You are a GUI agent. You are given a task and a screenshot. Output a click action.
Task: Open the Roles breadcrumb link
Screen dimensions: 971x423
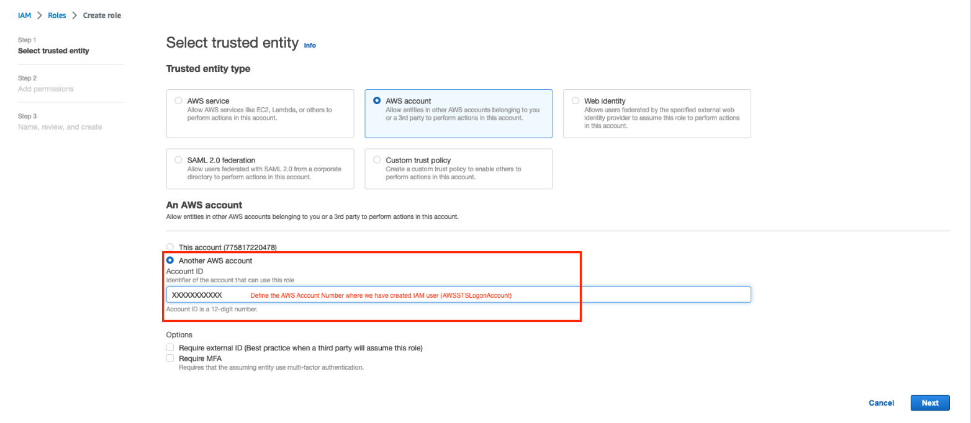click(56, 15)
